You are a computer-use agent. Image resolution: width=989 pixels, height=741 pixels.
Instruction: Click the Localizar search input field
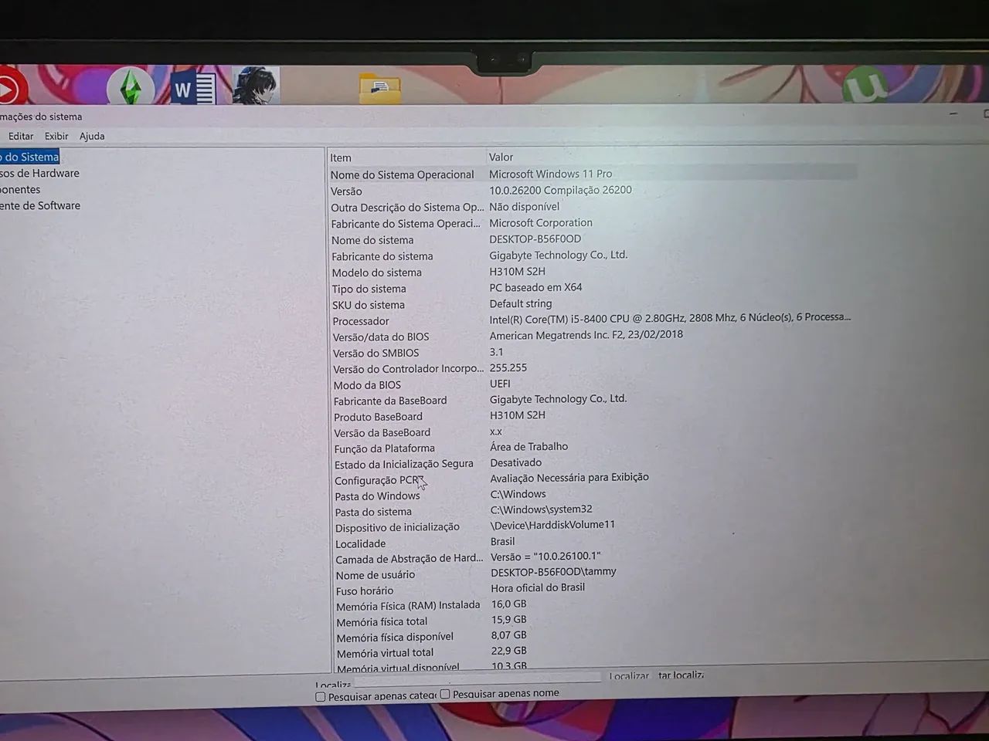pos(478,678)
